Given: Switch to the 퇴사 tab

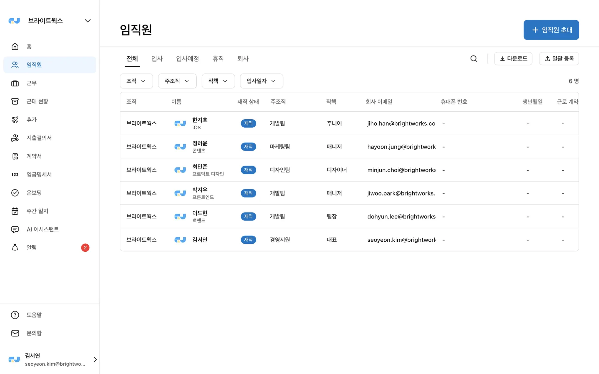Looking at the screenshot, I should pos(243,59).
